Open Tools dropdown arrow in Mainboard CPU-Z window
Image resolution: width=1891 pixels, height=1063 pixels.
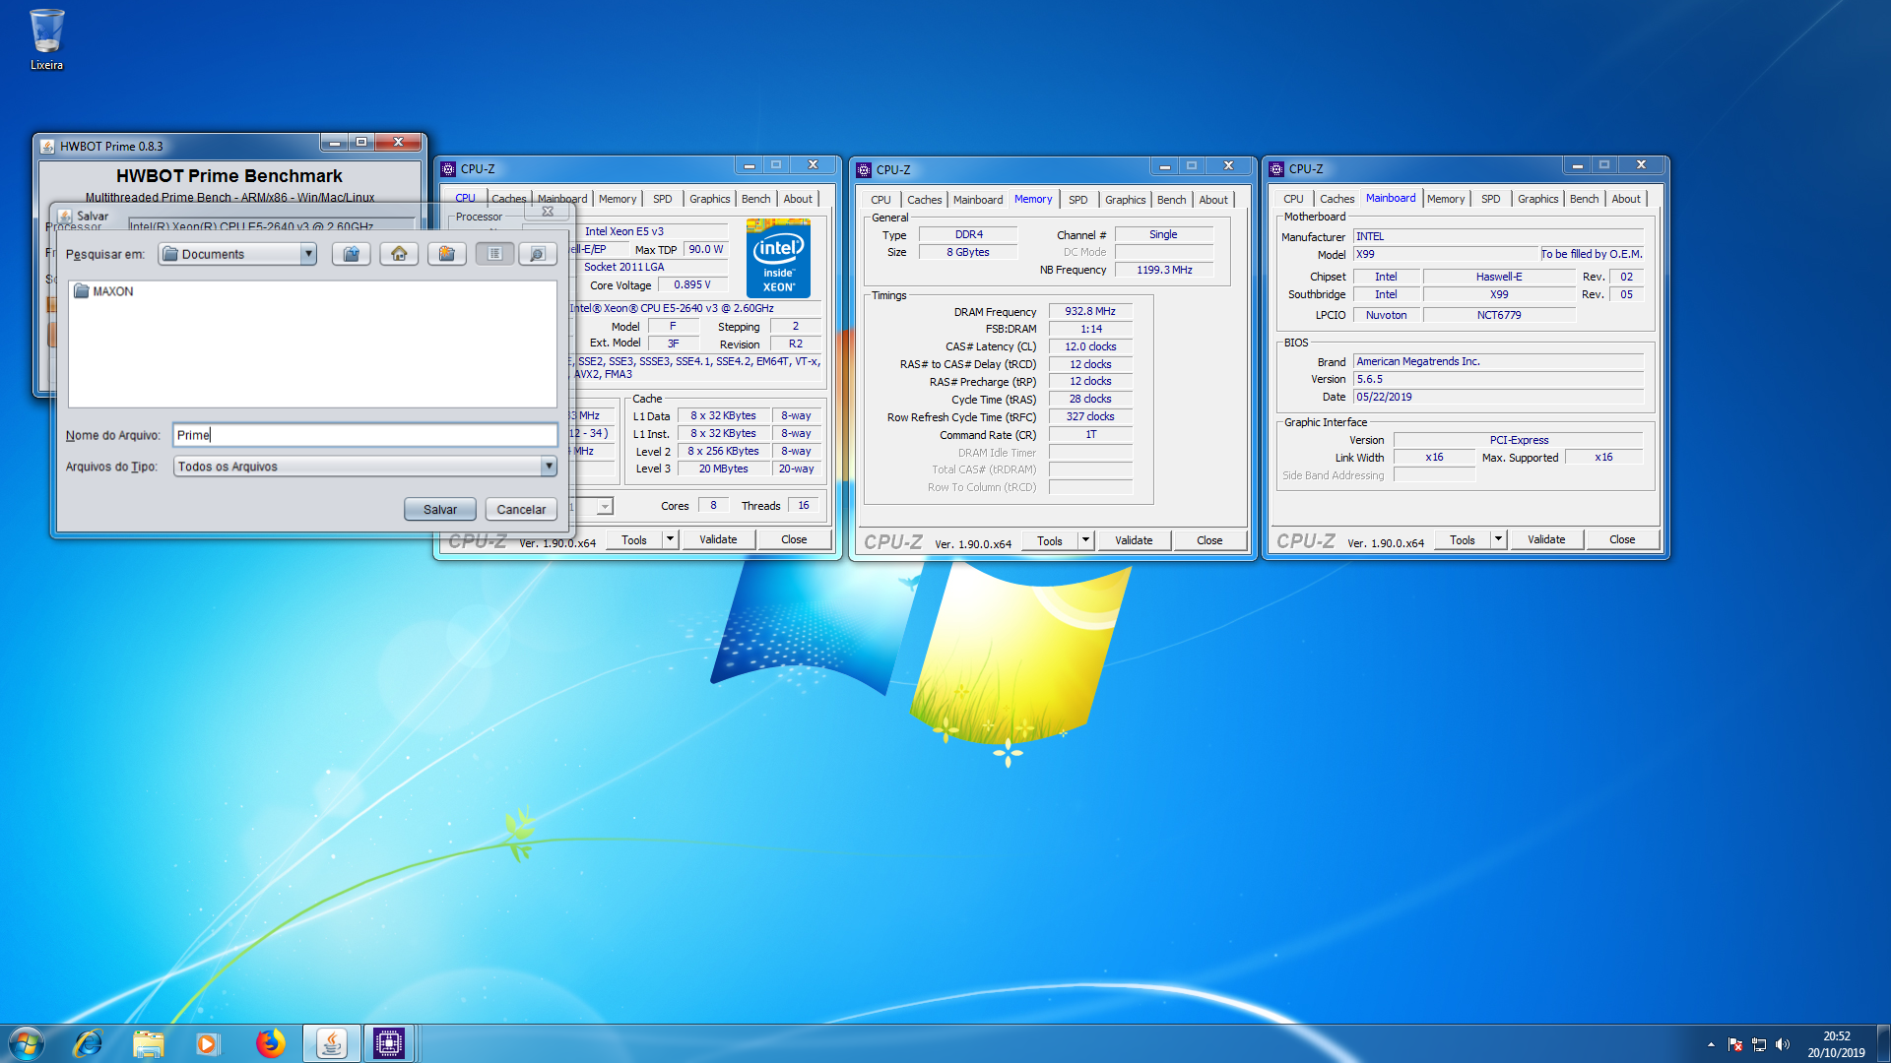click(x=1498, y=539)
